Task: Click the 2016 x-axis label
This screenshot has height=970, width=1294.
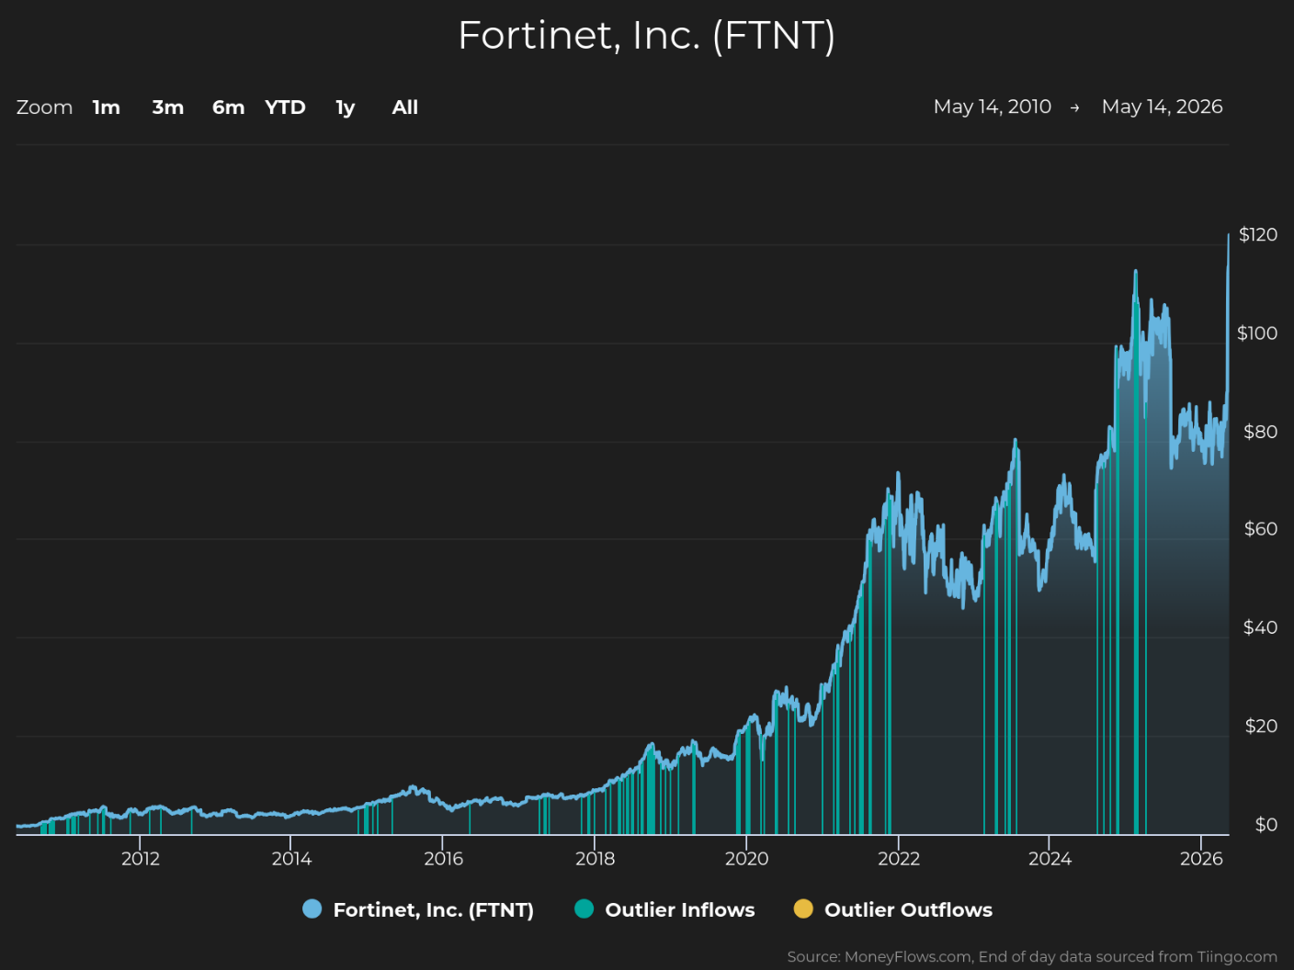Action: click(x=443, y=859)
